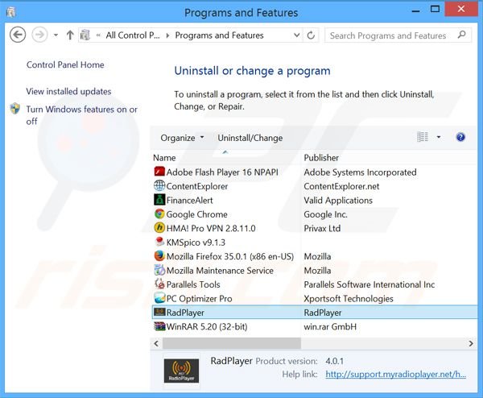Viewport: 483px width, 398px height.
Task: Click the Uninstall/Change button
Action: click(x=250, y=138)
